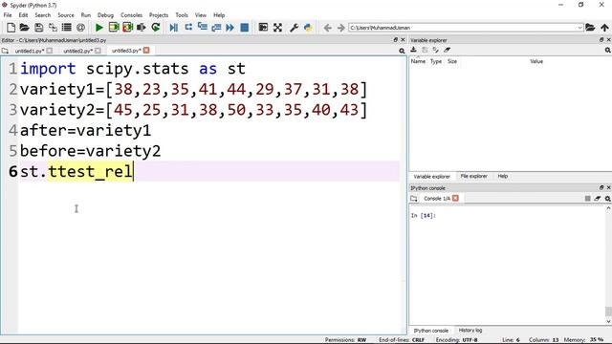Save all files from the toolbar

[53, 28]
